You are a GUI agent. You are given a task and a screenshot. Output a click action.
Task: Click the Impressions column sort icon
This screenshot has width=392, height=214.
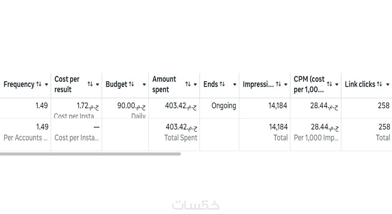click(278, 84)
